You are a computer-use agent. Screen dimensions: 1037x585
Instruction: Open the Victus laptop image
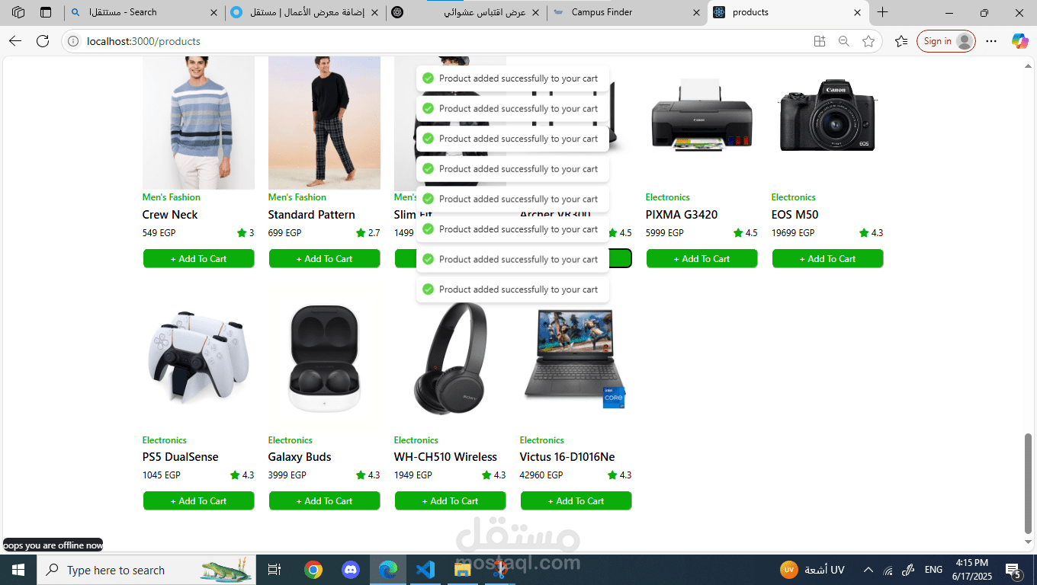pos(576,357)
